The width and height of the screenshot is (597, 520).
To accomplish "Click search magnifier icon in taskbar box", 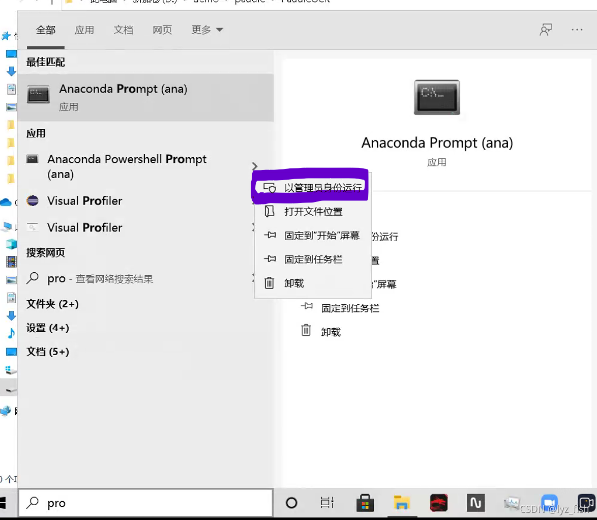I will (33, 503).
